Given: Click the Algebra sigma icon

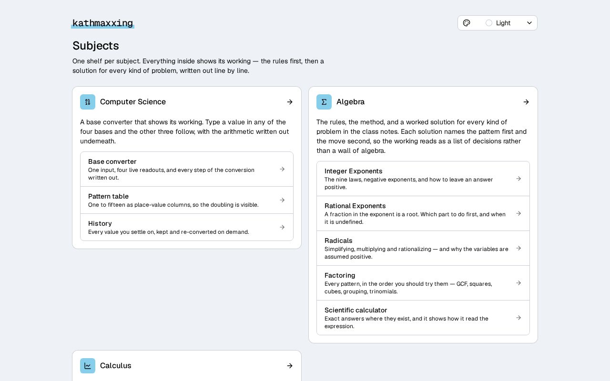Looking at the screenshot, I should tap(324, 102).
